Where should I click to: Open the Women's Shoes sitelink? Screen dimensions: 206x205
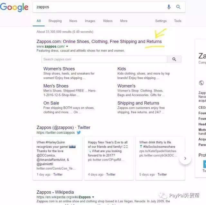click(x=59, y=69)
